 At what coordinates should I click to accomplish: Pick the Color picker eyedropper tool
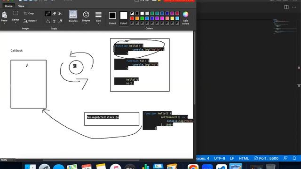tap(60, 21)
